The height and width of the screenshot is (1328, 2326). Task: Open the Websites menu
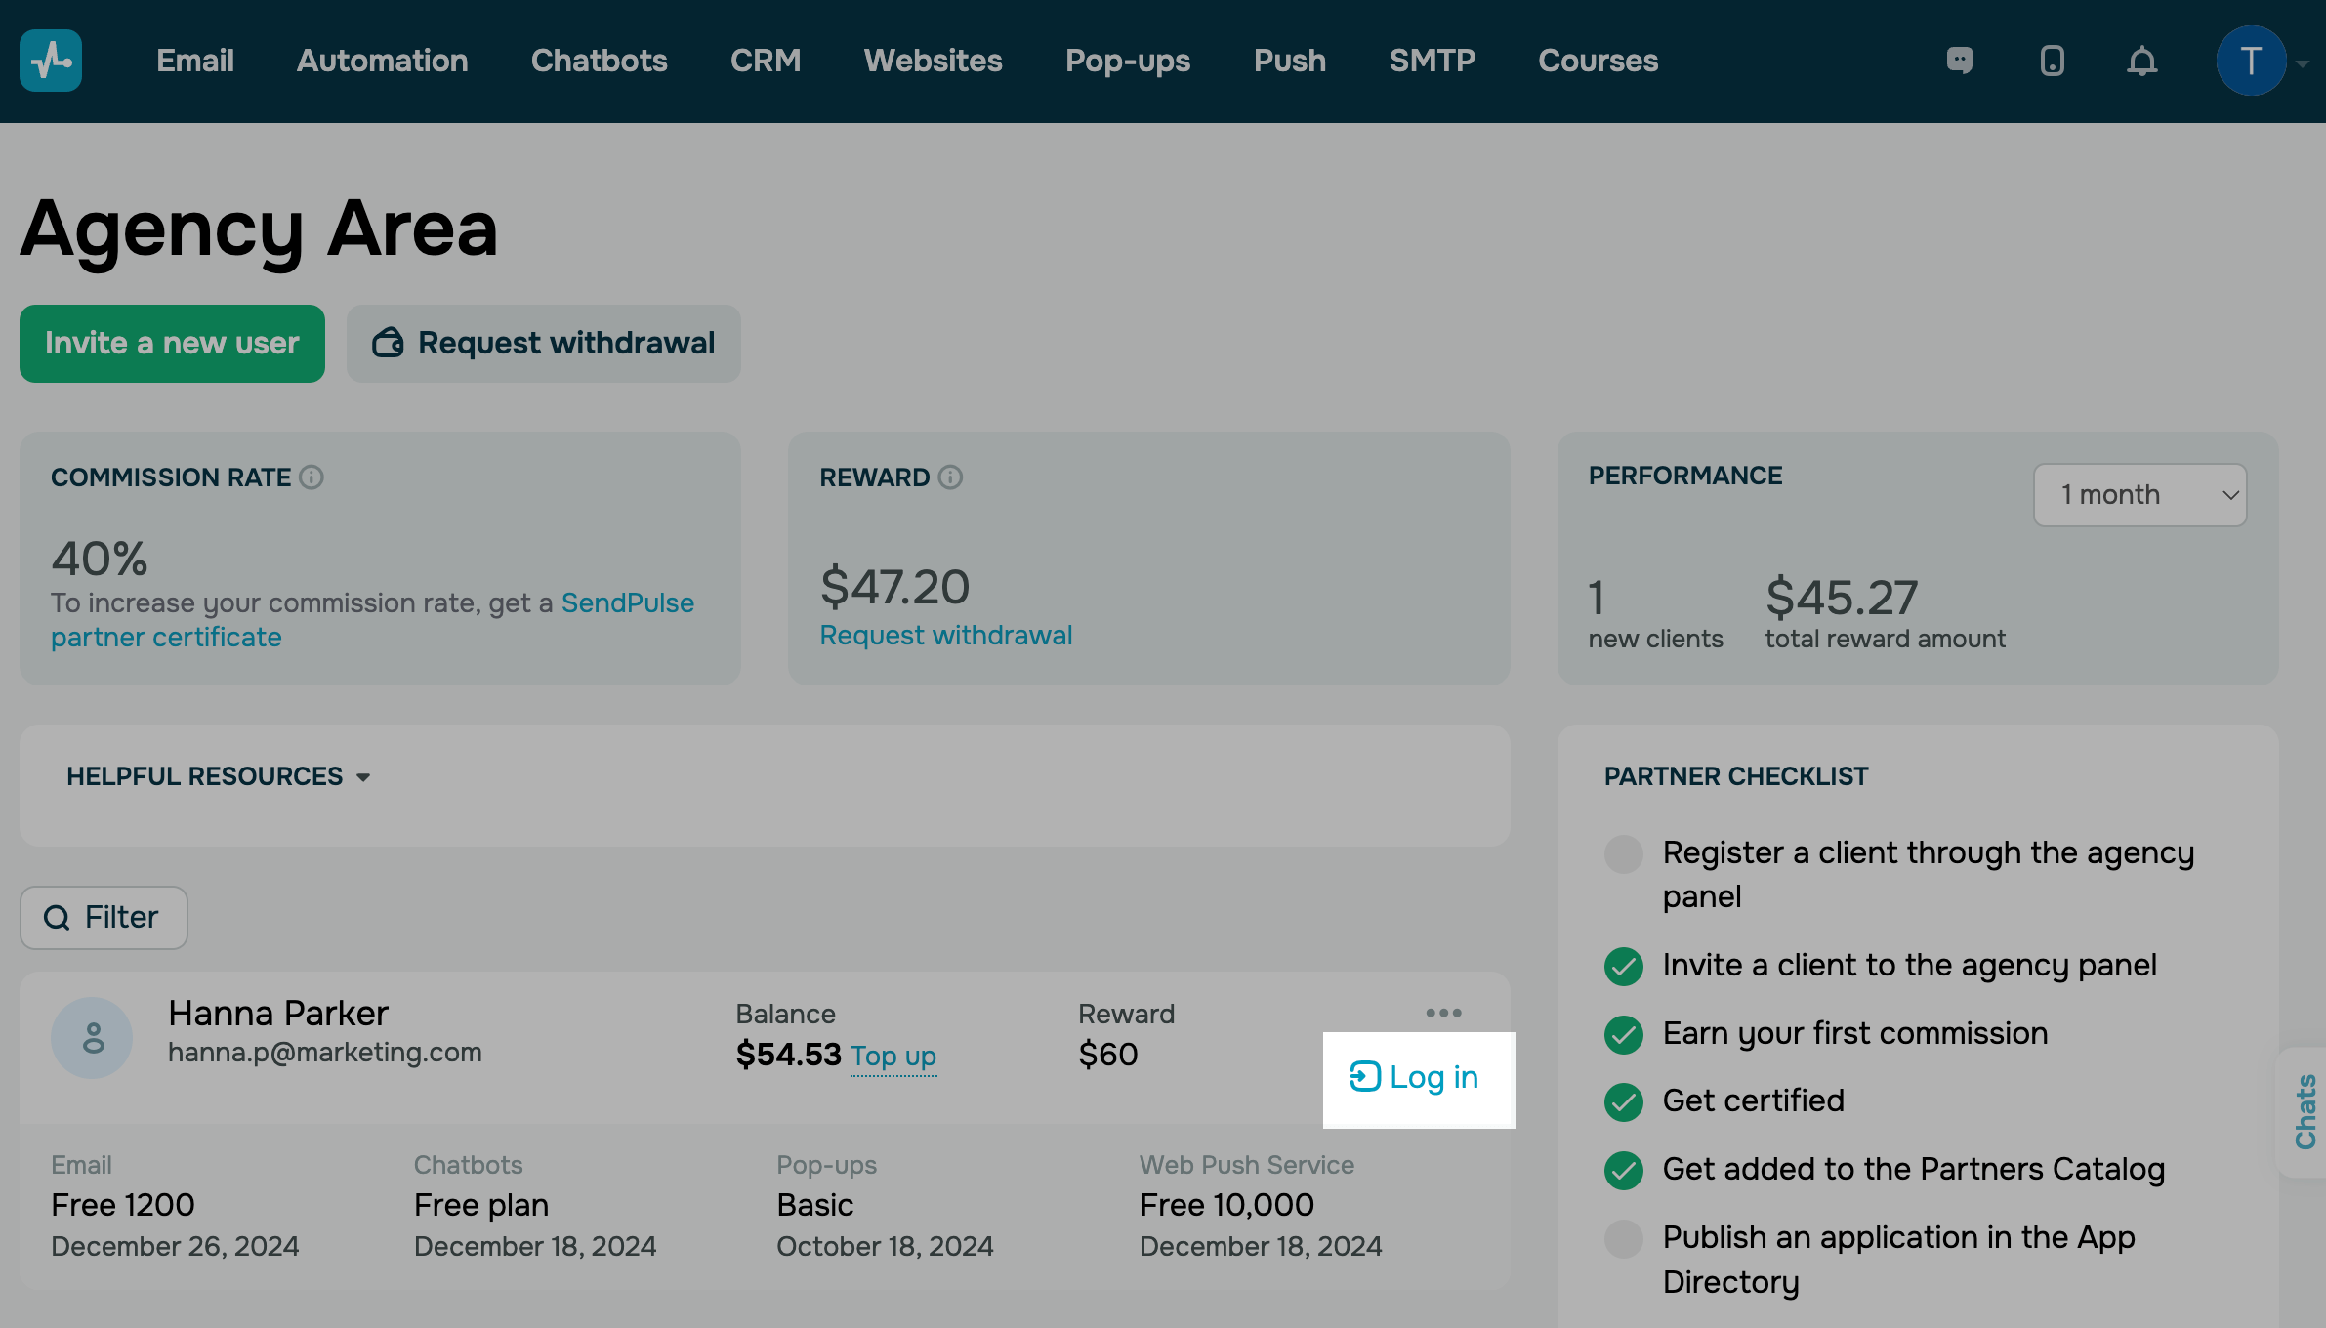pyautogui.click(x=933, y=61)
